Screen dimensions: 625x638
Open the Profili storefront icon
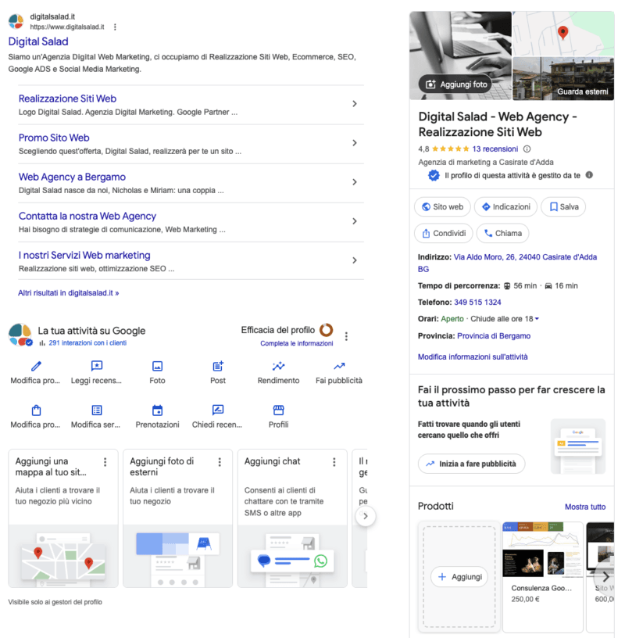coord(279,410)
